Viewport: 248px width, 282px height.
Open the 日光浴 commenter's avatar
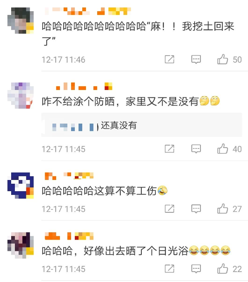(x=21, y=246)
